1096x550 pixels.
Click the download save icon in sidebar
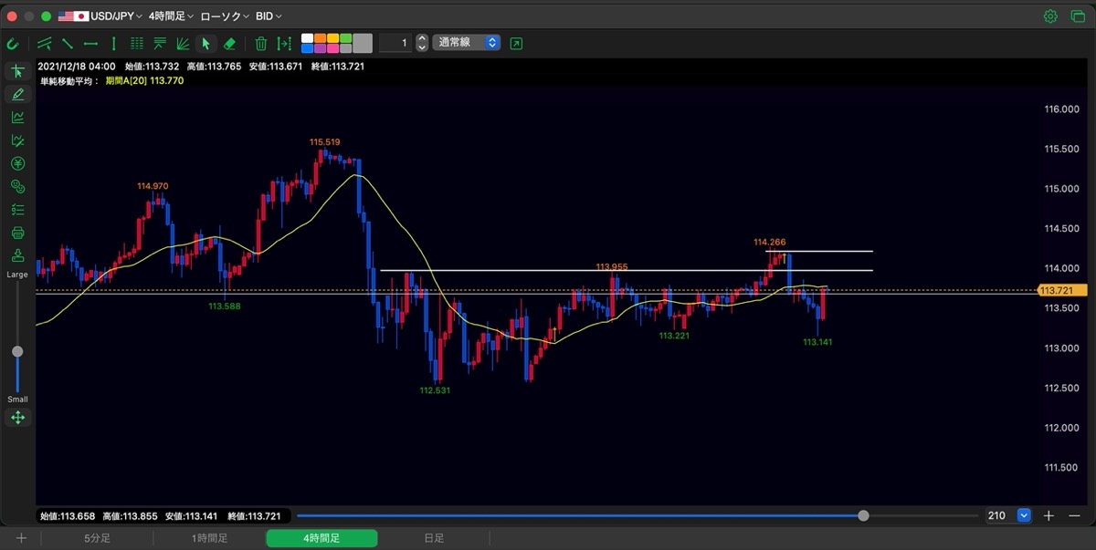(x=17, y=255)
